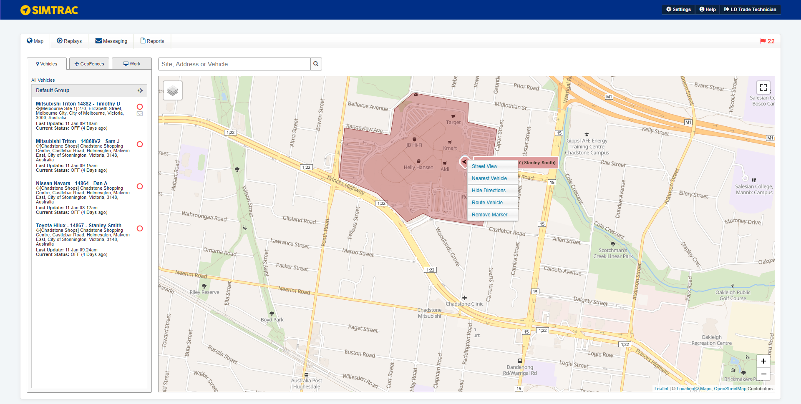Click the GippsTAFE Energy Training Centre icon

tap(587, 135)
